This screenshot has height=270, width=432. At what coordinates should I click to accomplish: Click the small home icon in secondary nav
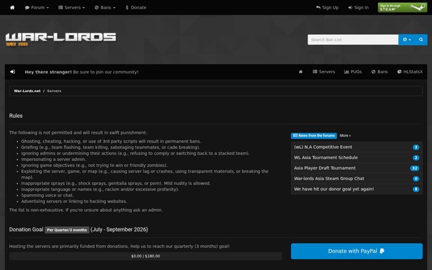[x=301, y=71]
